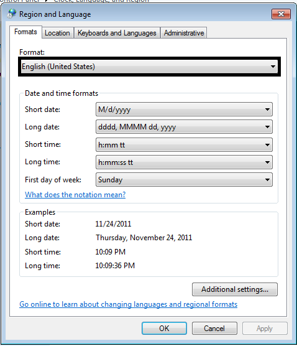The image size is (297, 346).
Task: Open the Keyboards and Languages tab
Action: pyautogui.click(x=117, y=33)
